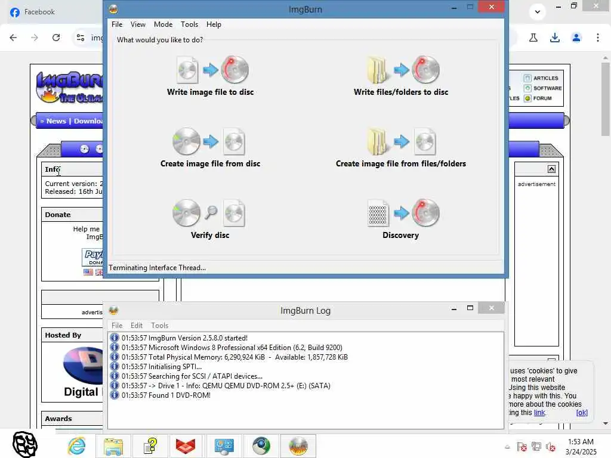The height and width of the screenshot is (458, 611).
Task: Select log line 'Microsoft Windows 8 Professional x64 Edition'
Action: 232,348
